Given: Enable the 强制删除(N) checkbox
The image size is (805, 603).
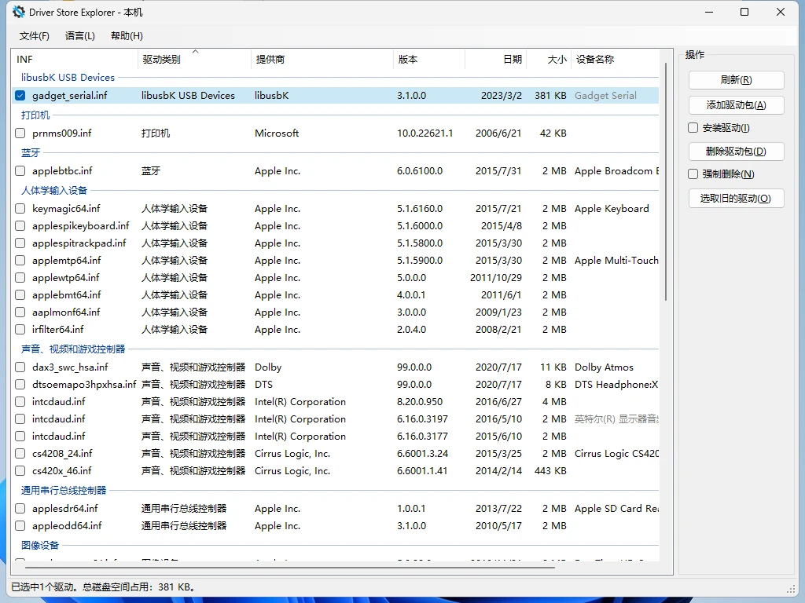Looking at the screenshot, I should tap(693, 174).
